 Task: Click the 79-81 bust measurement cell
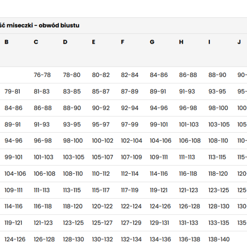point(12,91)
